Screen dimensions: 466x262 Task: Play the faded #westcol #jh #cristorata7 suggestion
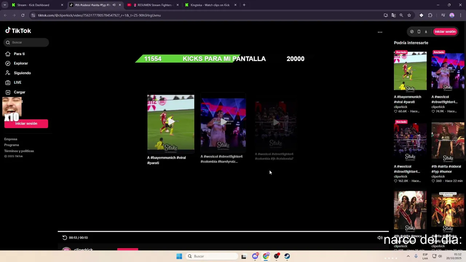pos(276,123)
